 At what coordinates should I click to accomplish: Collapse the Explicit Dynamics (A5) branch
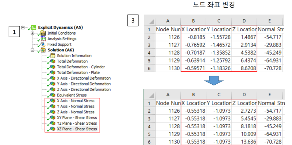point(23,28)
